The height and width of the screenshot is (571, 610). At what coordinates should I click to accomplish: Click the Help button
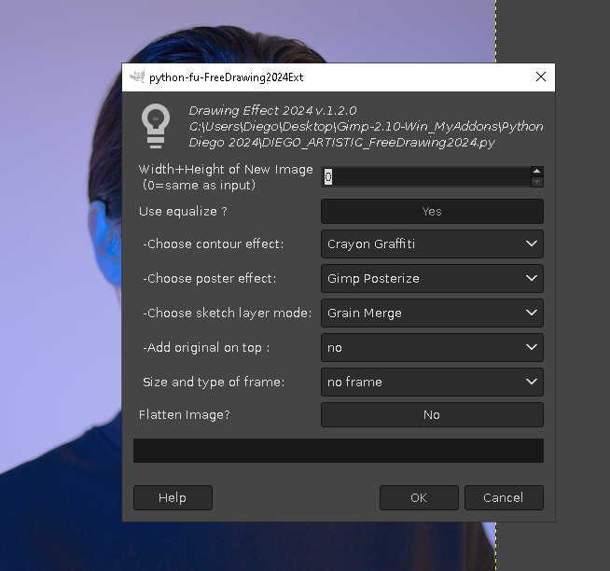(x=173, y=498)
